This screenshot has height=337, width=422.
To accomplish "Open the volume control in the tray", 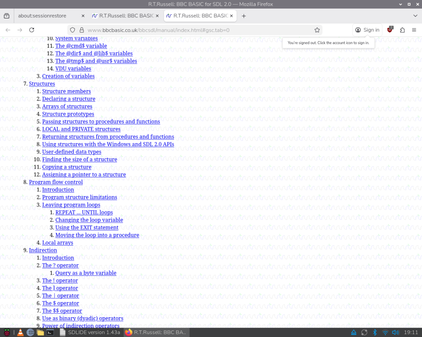I will coord(396,332).
